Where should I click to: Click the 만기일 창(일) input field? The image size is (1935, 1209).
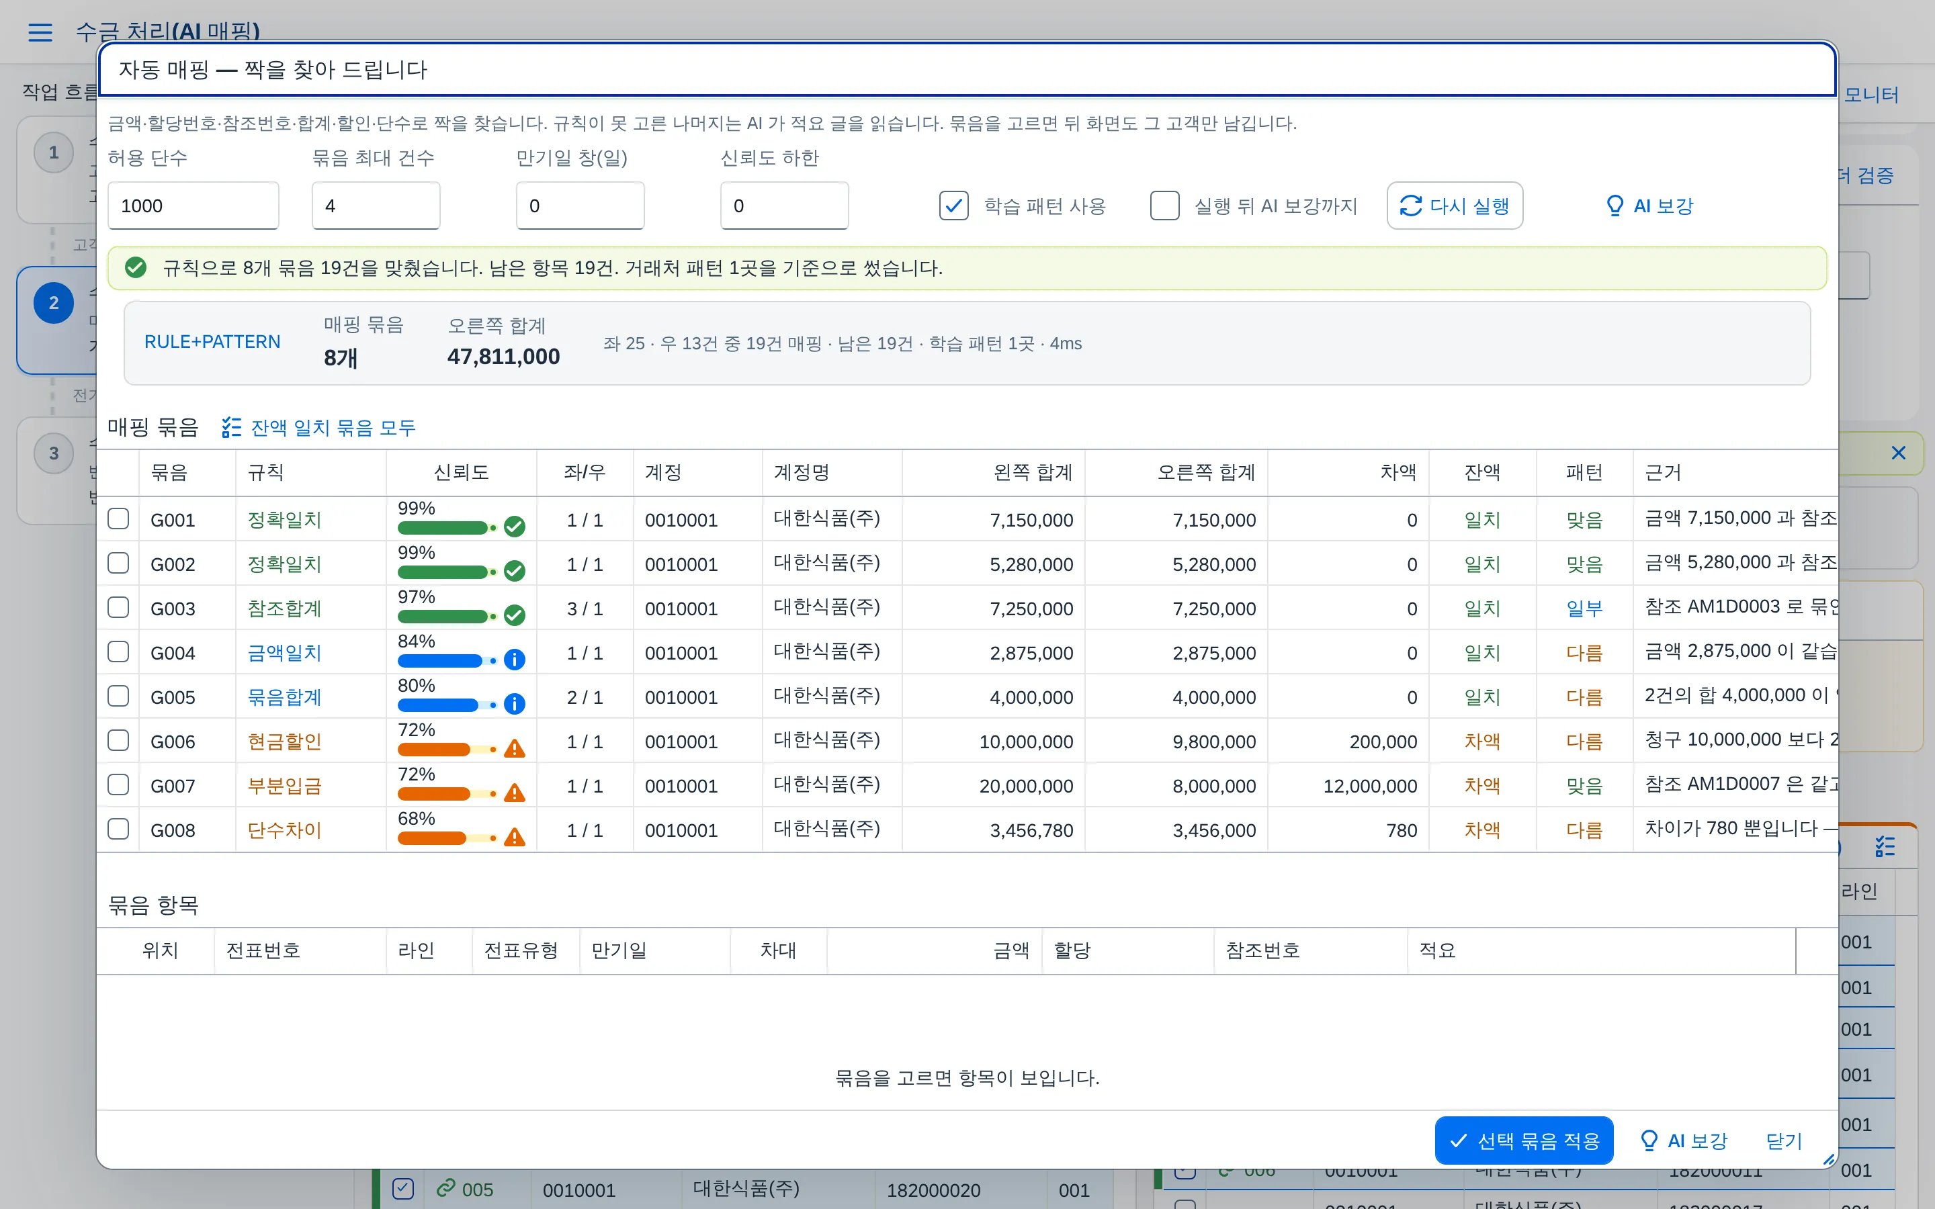[x=580, y=206]
